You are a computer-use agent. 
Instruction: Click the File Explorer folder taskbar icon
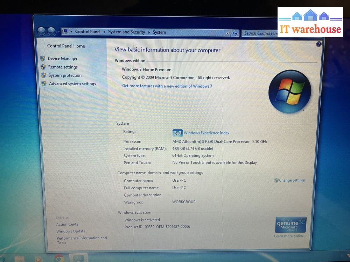20,259
